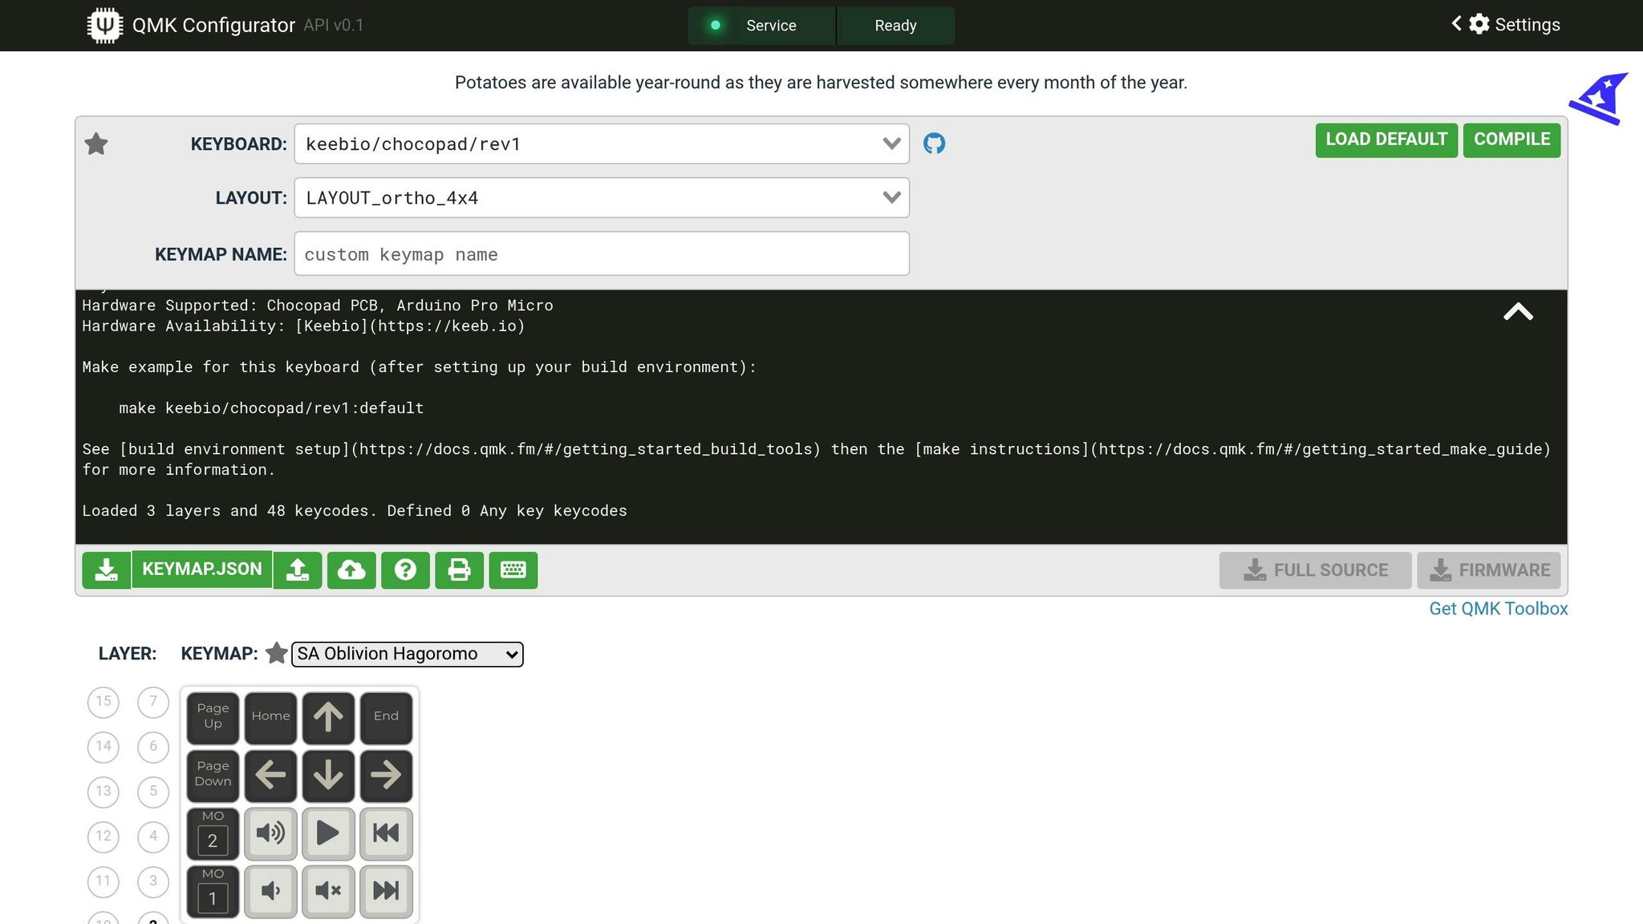Screen dimensions: 1643x924
Task: Switch to layer 6
Action: pyautogui.click(x=153, y=747)
